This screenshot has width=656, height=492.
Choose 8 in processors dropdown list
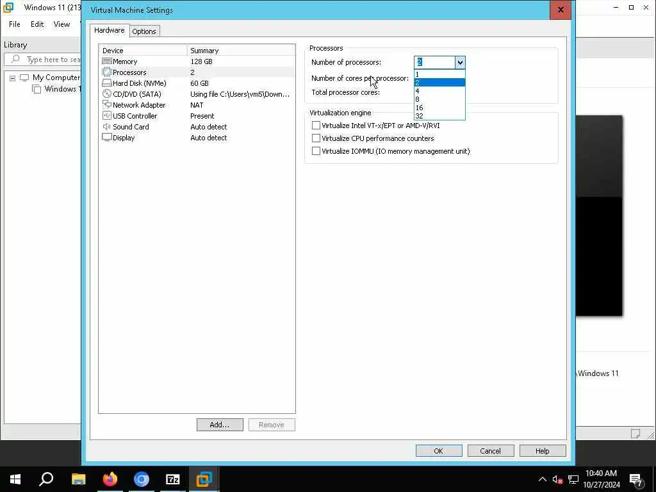[x=439, y=99]
